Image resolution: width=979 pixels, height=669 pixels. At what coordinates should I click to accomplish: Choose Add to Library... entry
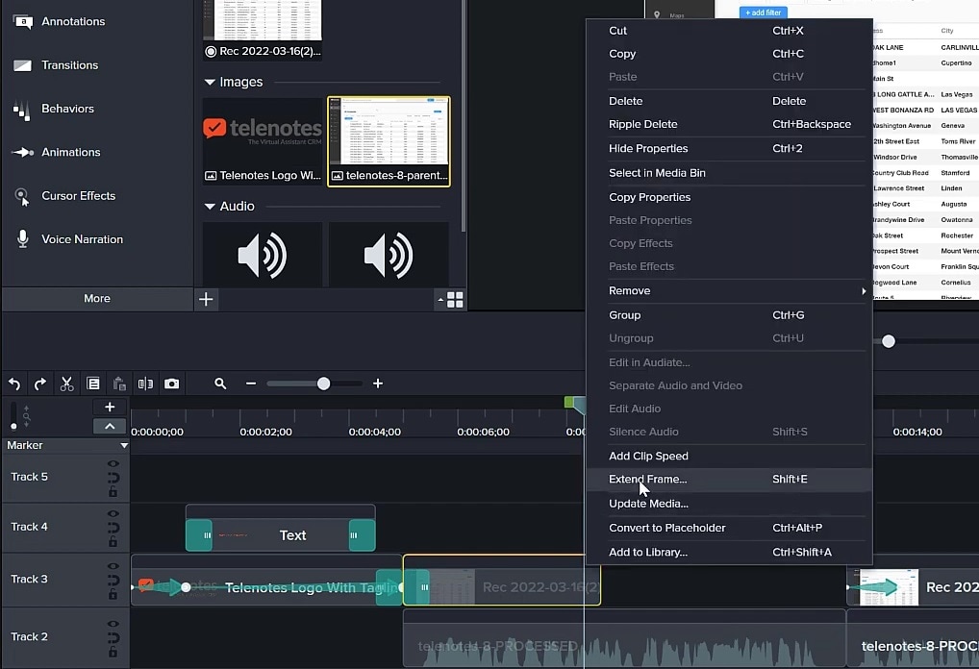coord(728,553)
